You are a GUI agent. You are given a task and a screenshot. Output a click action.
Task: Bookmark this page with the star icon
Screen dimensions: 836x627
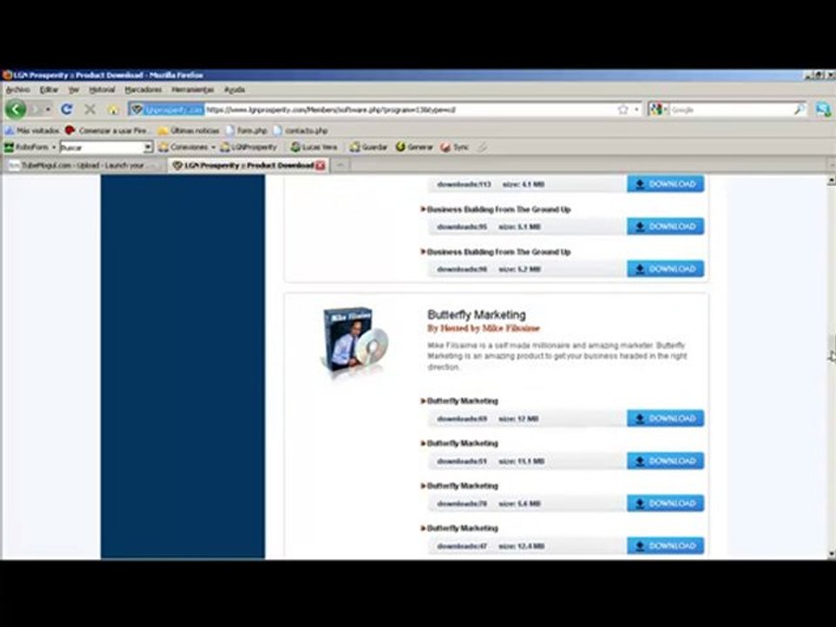pyautogui.click(x=623, y=110)
